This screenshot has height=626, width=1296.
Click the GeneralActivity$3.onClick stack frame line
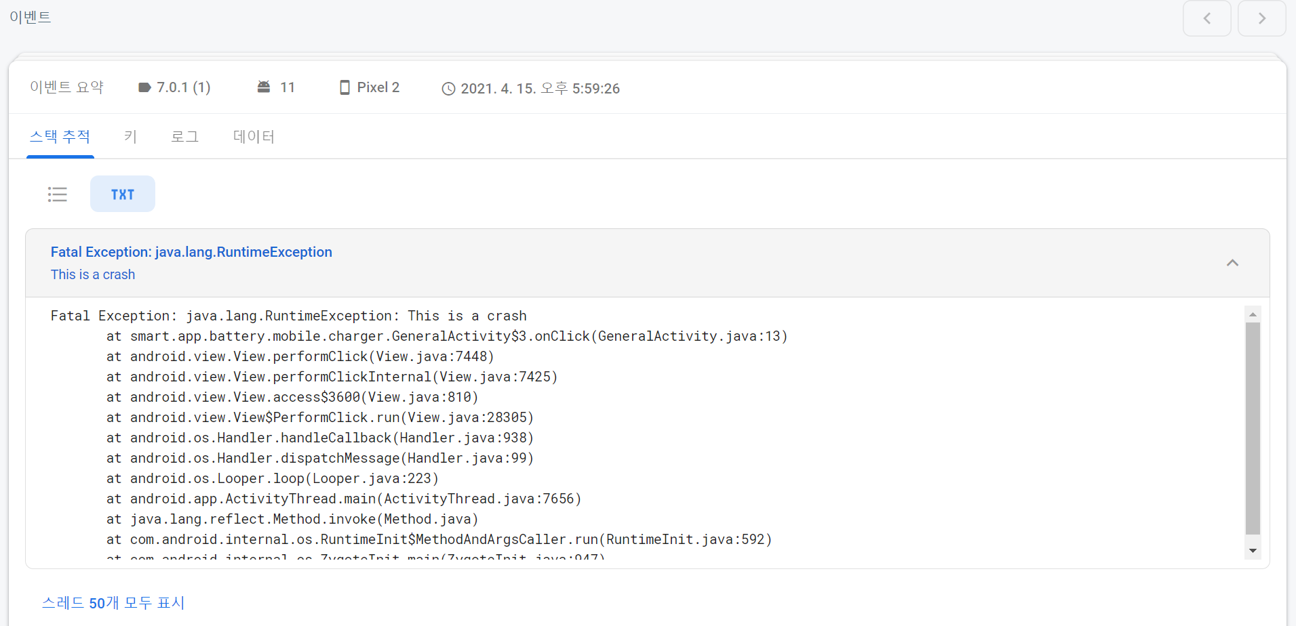pos(446,336)
